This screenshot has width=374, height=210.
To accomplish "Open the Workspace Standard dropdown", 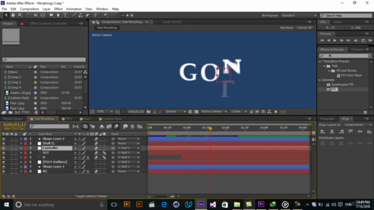I will pos(299,16).
